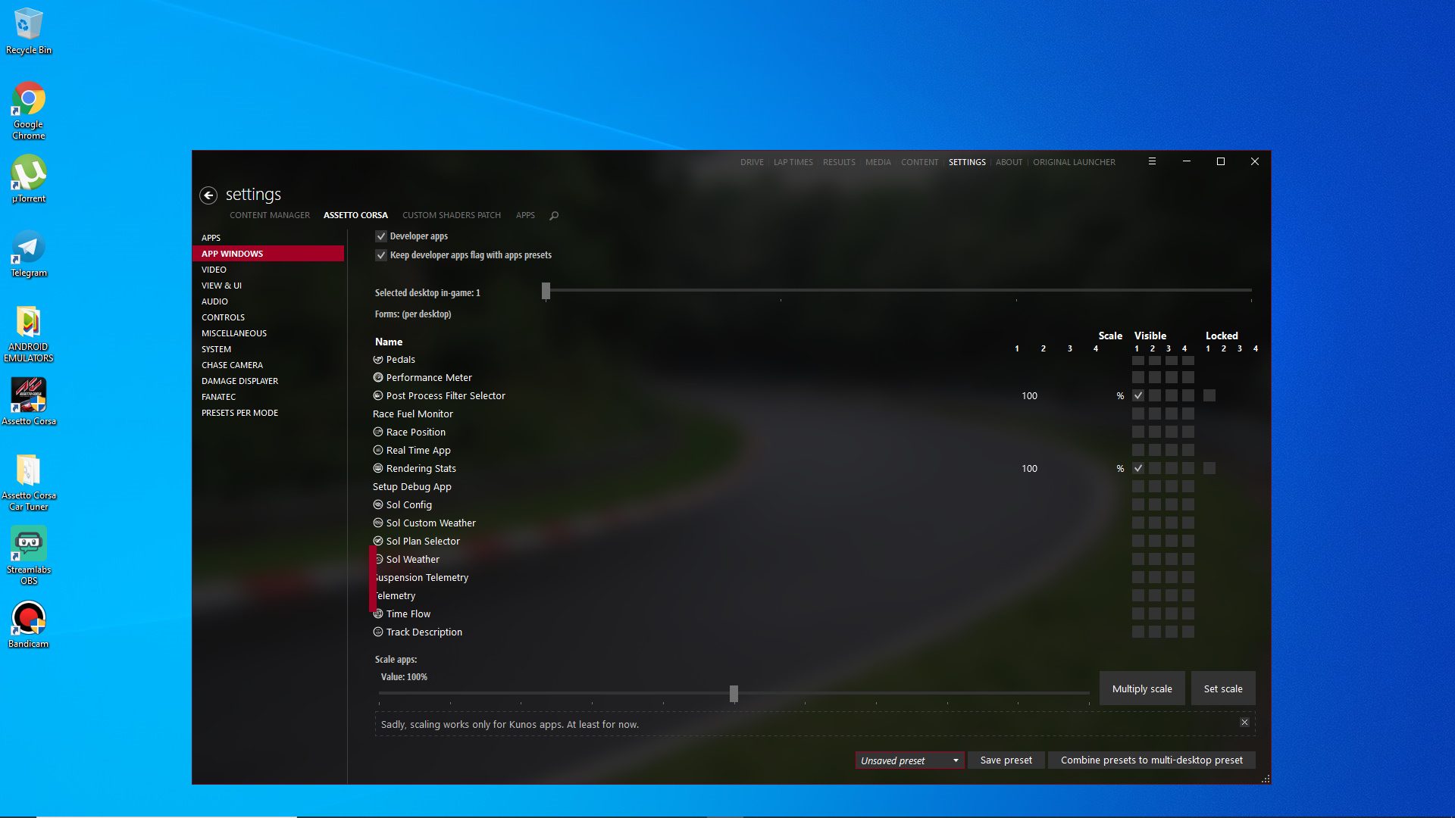Click the Multiply scale button
Image resolution: width=1455 pixels, height=818 pixels.
point(1142,688)
